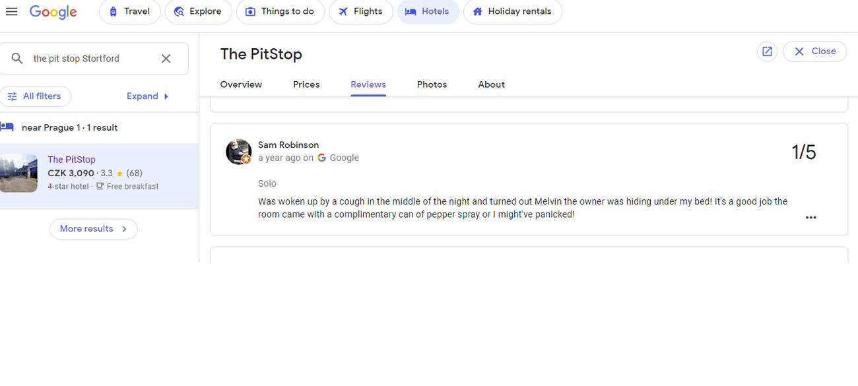Open the All filters panel

[35, 96]
